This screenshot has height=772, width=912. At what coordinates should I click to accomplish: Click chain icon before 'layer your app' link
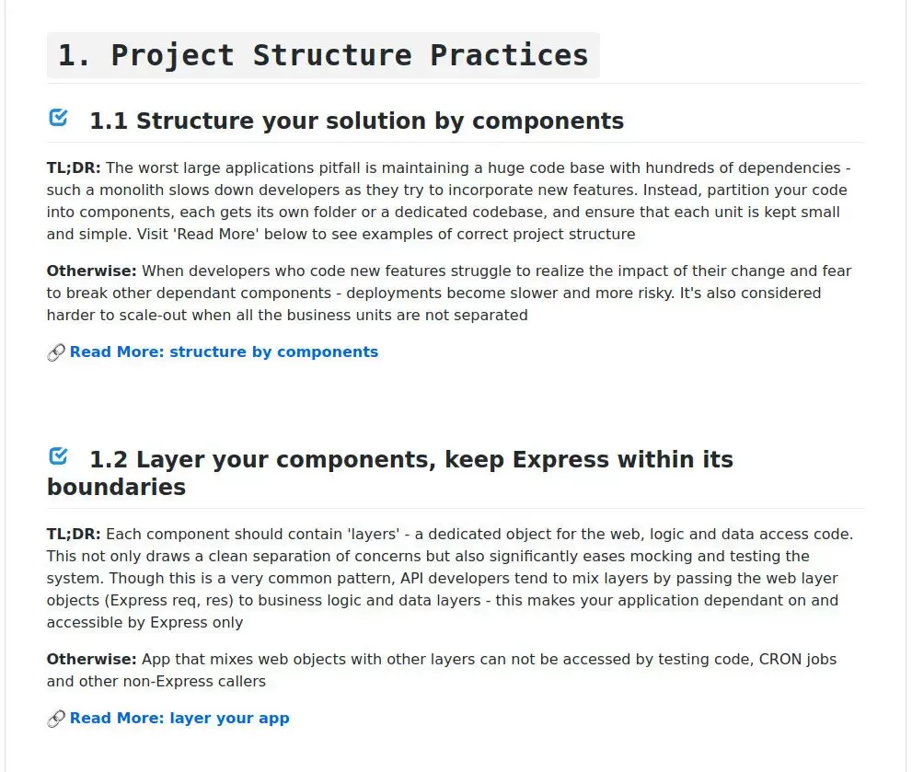pos(55,719)
